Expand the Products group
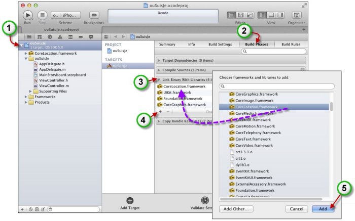 point(26,102)
